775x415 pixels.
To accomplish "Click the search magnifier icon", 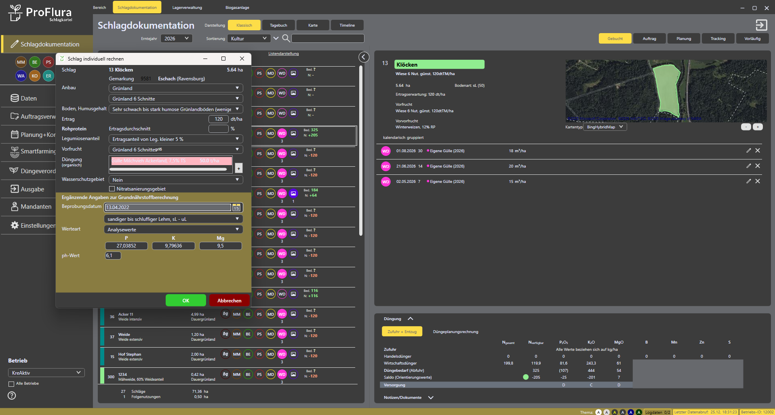I will tap(286, 38).
